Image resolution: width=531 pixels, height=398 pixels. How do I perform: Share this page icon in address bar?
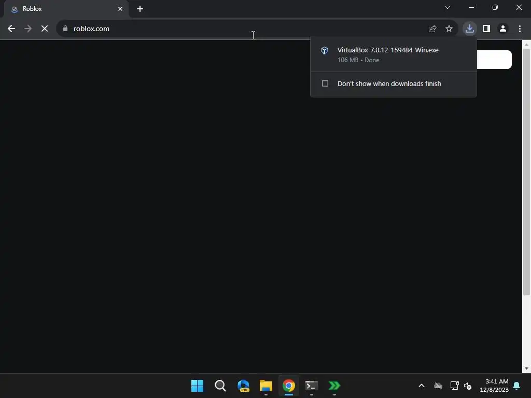[432, 29]
